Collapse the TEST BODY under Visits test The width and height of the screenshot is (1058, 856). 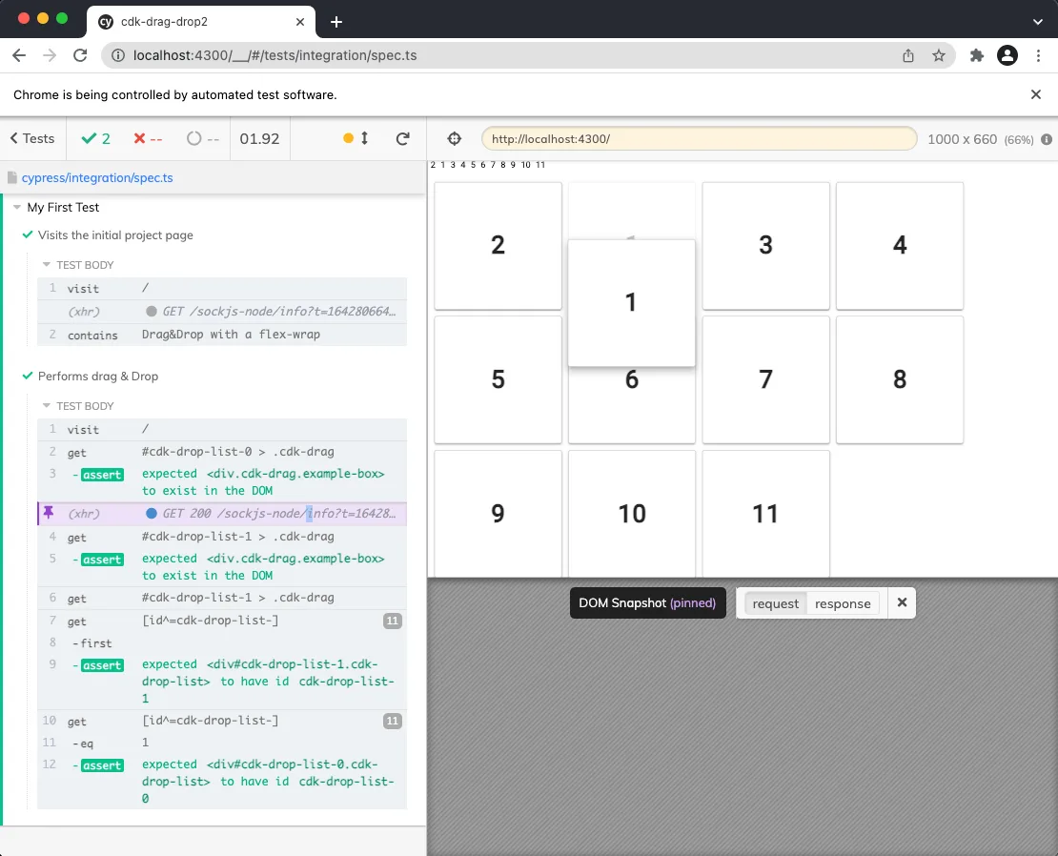(x=46, y=264)
